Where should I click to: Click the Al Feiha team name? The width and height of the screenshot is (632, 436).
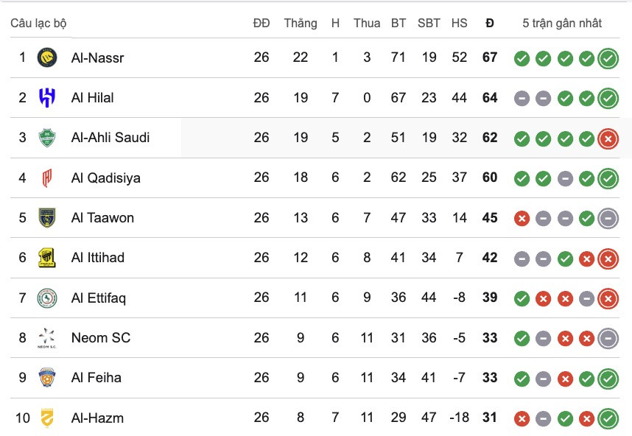[x=96, y=377]
